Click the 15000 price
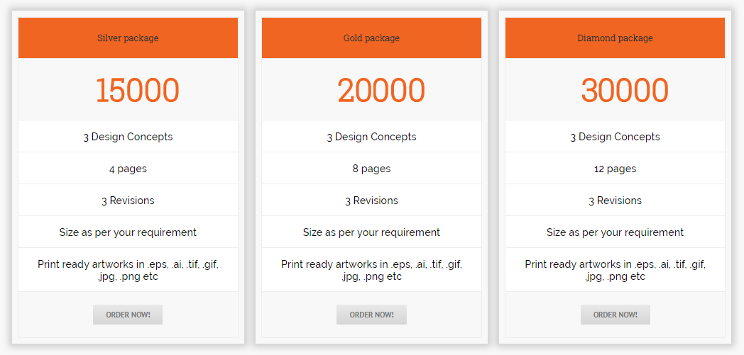This screenshot has height=355, width=744. coord(137,91)
